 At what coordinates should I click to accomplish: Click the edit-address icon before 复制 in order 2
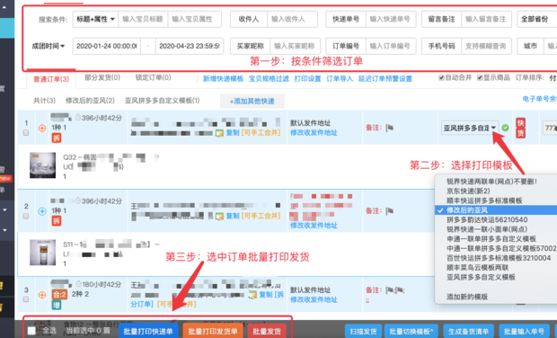(x=219, y=216)
